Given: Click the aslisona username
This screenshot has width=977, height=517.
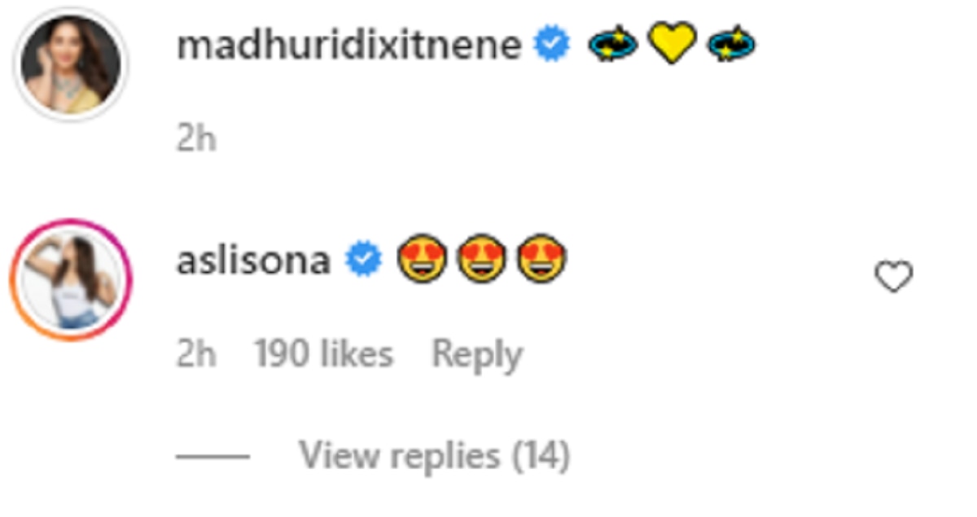Looking at the screenshot, I should tap(253, 261).
